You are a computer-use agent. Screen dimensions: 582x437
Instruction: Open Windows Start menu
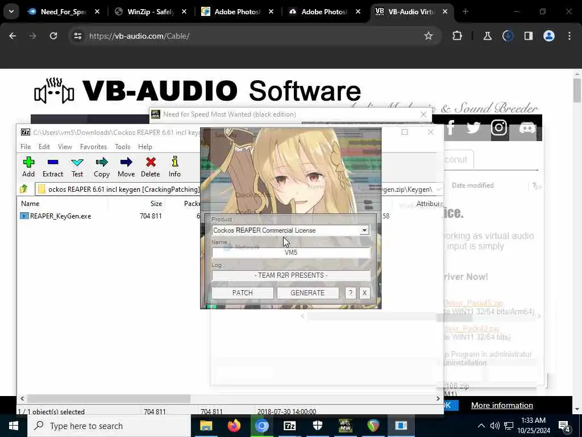14,426
